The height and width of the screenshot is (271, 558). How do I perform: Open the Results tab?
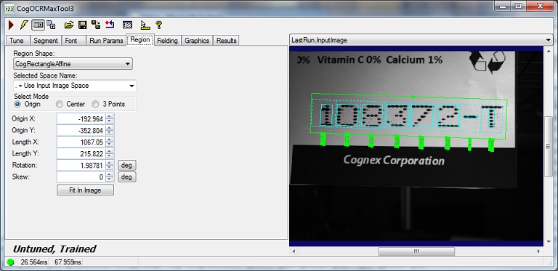(x=227, y=41)
